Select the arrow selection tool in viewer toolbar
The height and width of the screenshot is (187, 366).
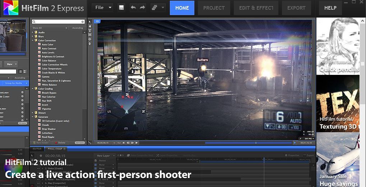coord(90,22)
